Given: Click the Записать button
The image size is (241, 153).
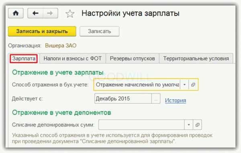Looking at the screenshot, I should [100, 31].
